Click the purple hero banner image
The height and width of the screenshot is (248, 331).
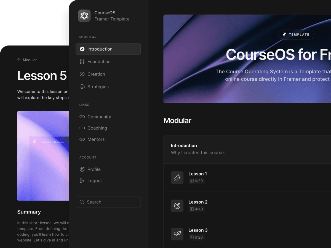[247, 59]
